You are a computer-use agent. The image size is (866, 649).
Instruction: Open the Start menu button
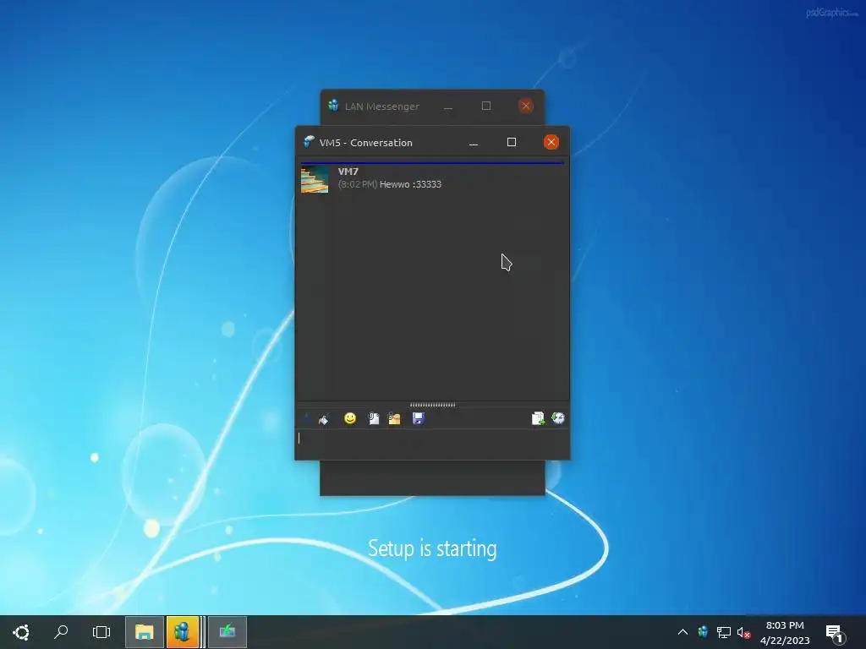pos(21,632)
